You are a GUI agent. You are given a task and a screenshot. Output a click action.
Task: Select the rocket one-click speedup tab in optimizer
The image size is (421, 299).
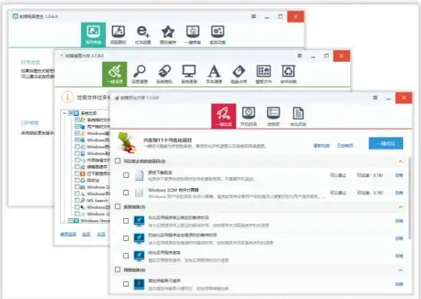click(223, 116)
